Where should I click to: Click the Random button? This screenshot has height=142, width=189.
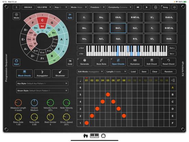tap(168, 72)
